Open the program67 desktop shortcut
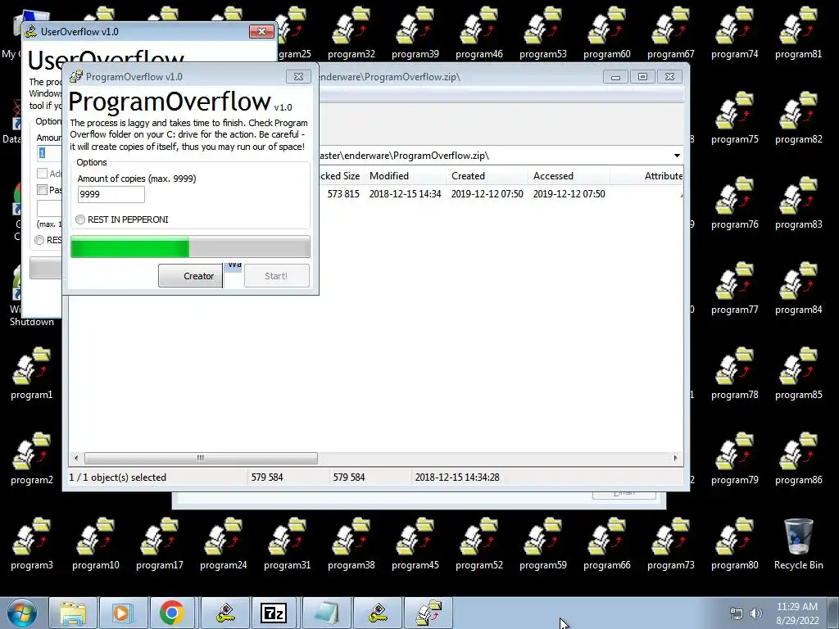Screen dimensions: 839x629 click(670, 33)
